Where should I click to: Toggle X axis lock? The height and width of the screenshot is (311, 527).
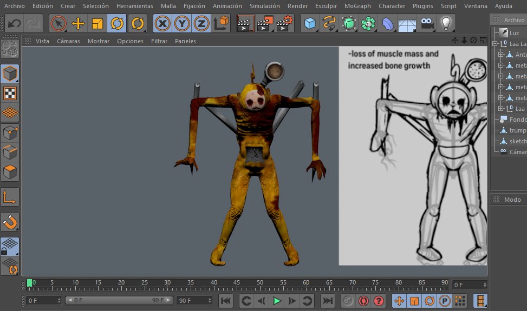(x=162, y=23)
